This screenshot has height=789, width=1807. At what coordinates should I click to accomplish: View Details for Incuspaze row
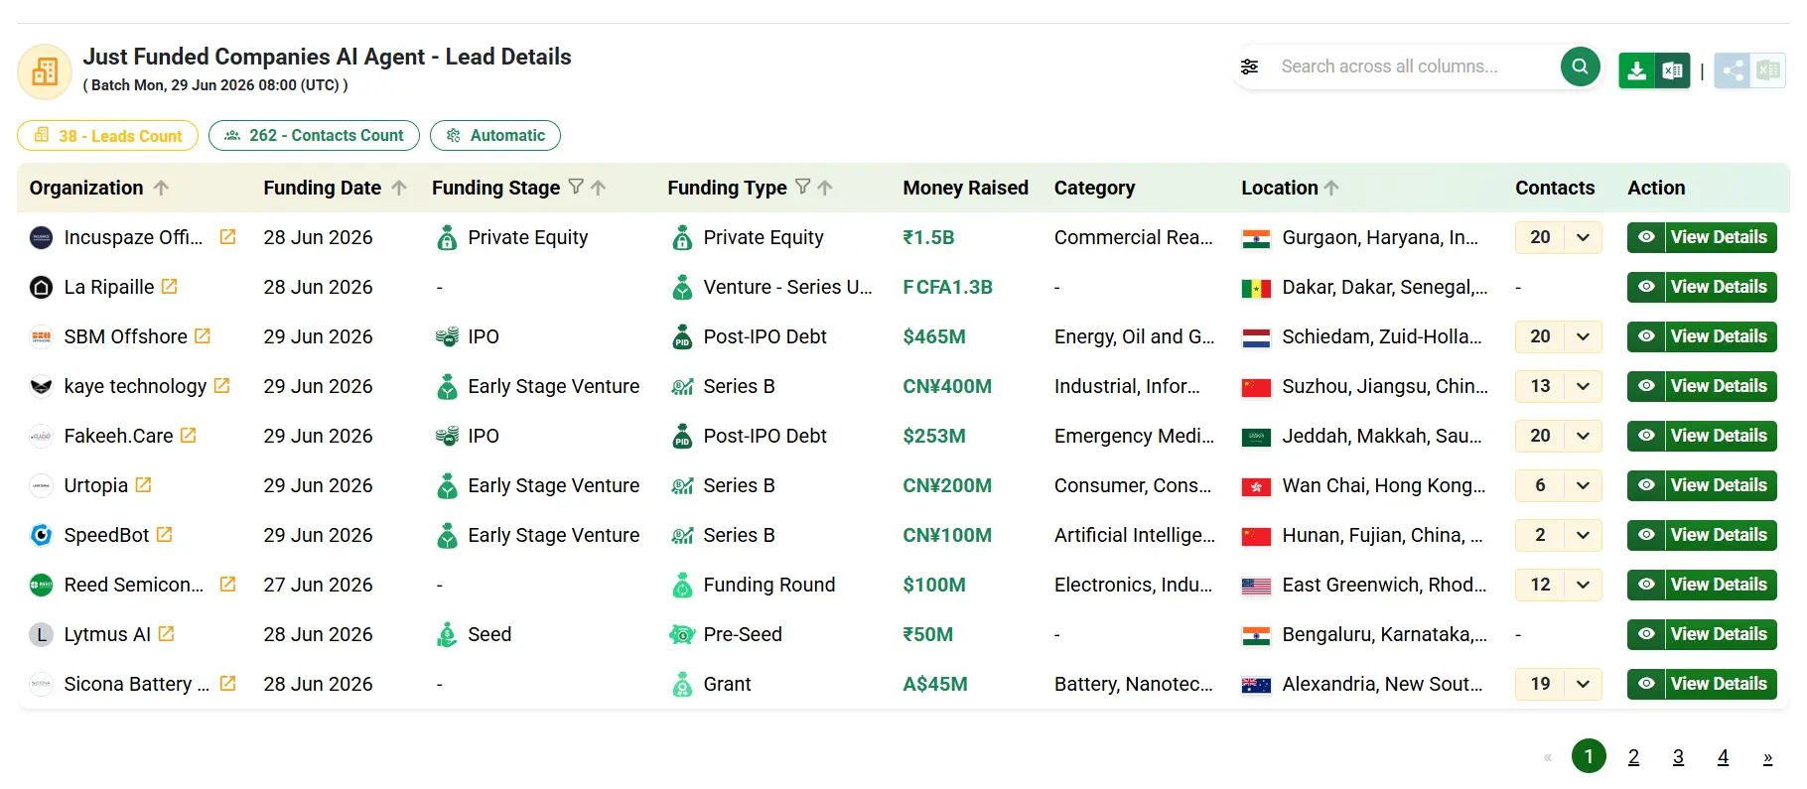[1702, 237]
